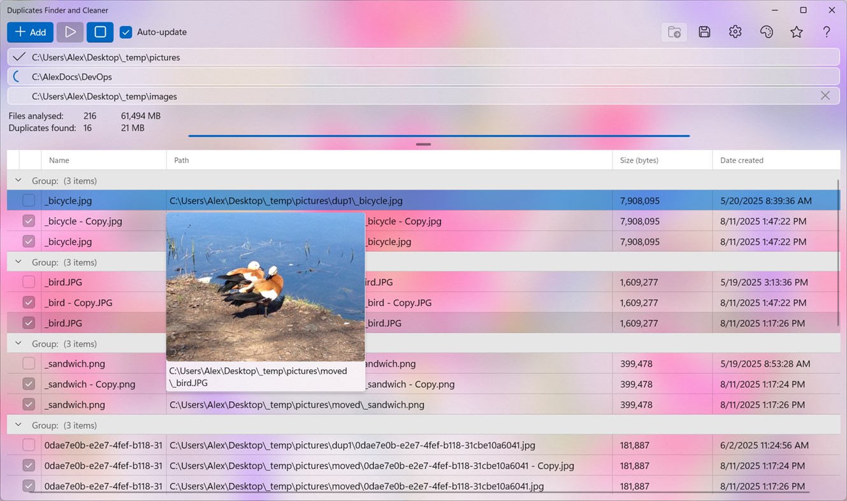This screenshot has width=847, height=501.
Task: Remove the _temp\images folder with the X
Action: point(825,95)
